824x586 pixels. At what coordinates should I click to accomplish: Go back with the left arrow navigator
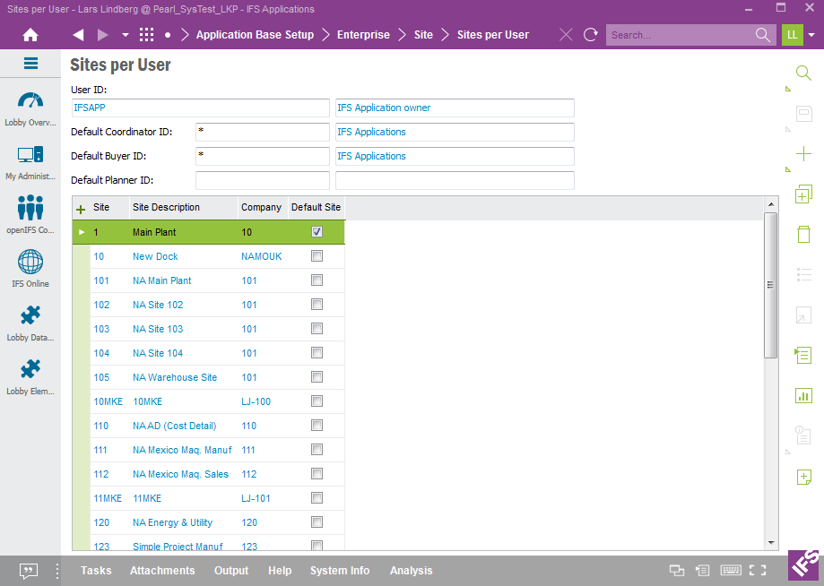click(x=78, y=35)
